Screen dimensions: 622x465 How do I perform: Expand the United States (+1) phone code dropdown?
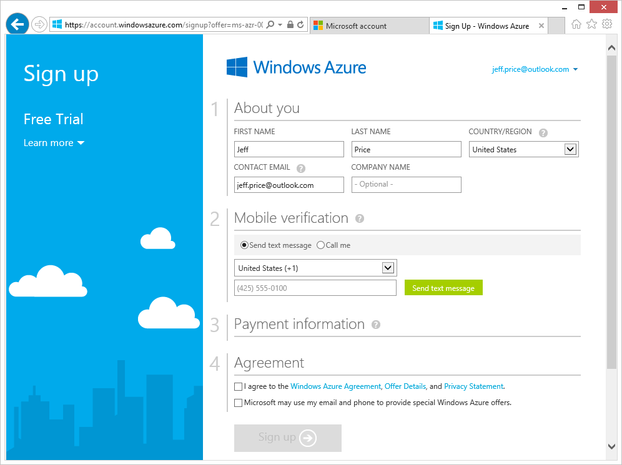click(x=315, y=268)
